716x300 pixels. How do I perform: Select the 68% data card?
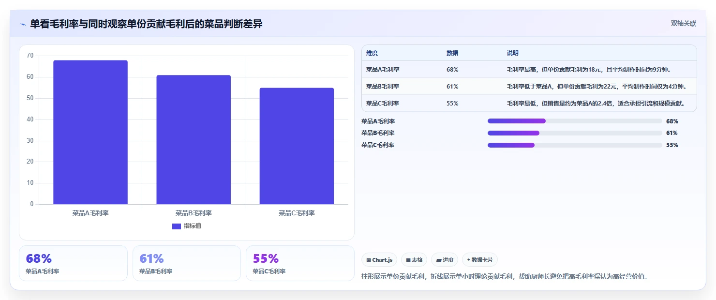point(73,263)
